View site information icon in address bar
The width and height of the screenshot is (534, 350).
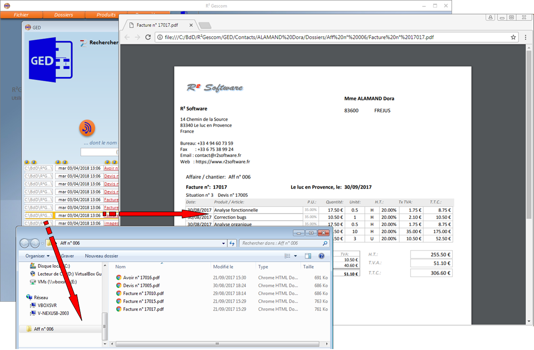point(160,37)
